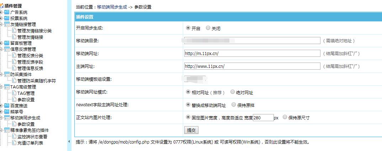Click the 移动端目录 input field
This screenshot has height=151, width=382.
pyautogui.click(x=252, y=41)
